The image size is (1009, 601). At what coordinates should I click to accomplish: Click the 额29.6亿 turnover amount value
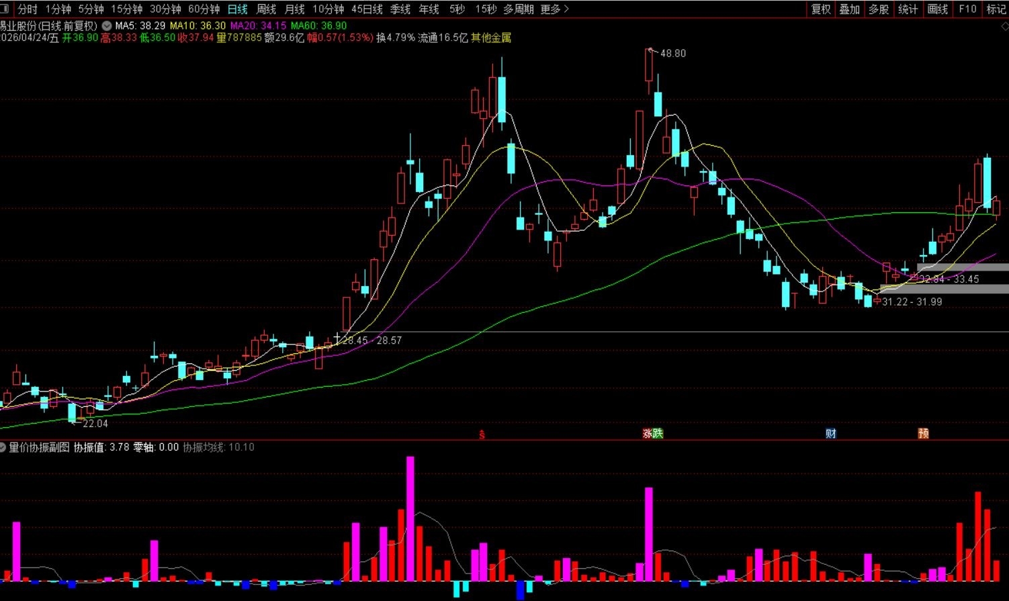[x=284, y=38]
